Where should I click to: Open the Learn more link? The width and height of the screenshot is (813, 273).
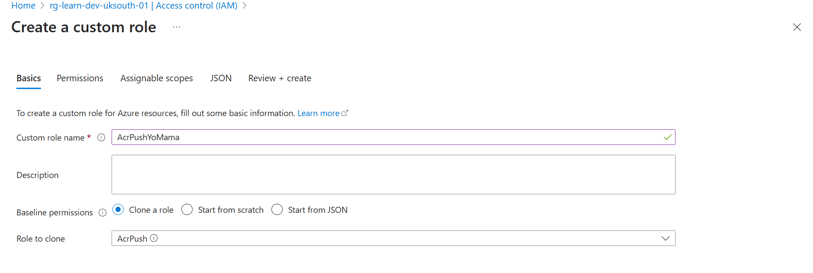[x=318, y=113]
